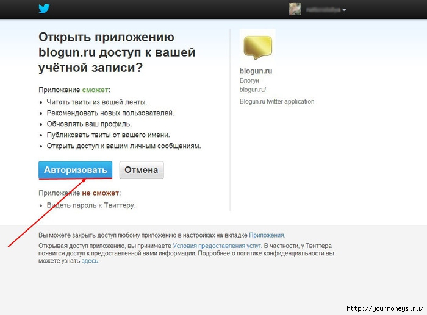Open the profile avatar in header
The height and width of the screenshot is (315, 427).
pos(295,9)
